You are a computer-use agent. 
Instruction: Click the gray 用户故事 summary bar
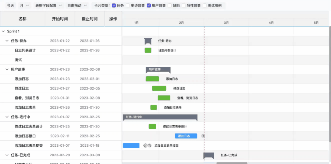[158, 69]
